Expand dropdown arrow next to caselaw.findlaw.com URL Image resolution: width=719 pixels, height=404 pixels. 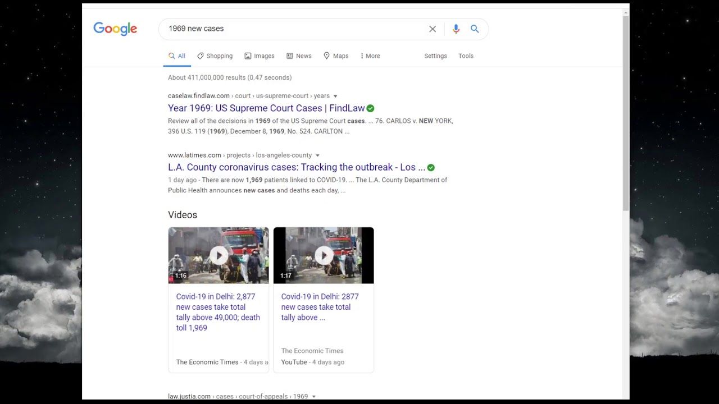tap(335, 96)
